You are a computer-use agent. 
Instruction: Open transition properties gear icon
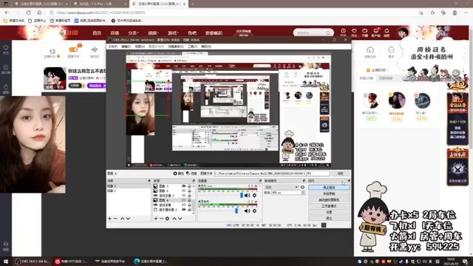(x=302, y=187)
